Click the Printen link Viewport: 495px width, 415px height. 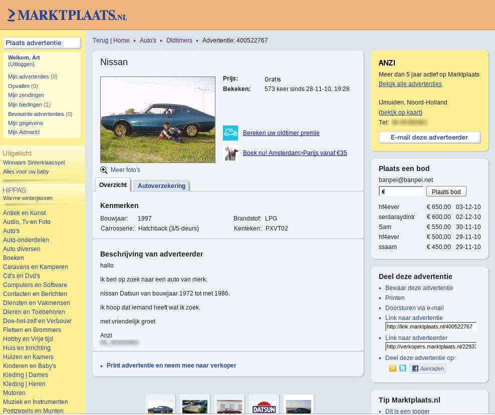[395, 298]
